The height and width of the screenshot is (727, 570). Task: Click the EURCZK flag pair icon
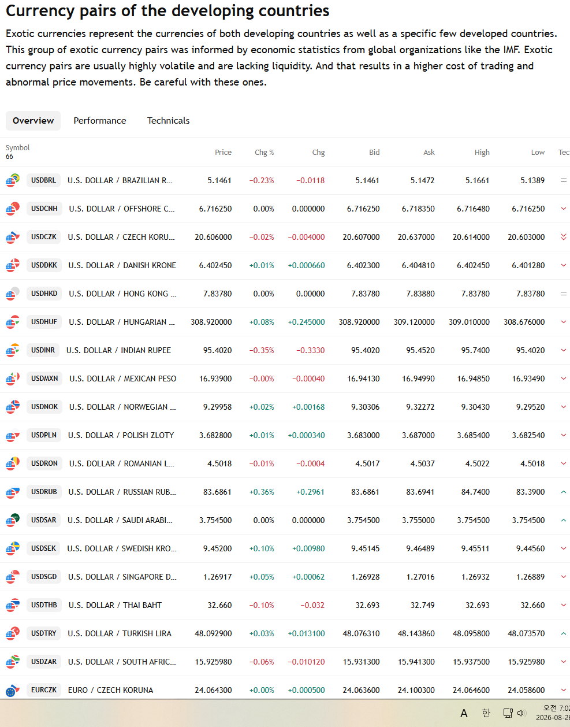pos(13,690)
